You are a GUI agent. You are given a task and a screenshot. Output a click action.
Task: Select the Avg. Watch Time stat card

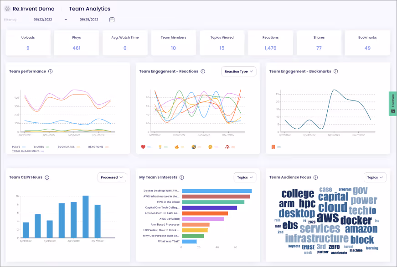coord(125,43)
